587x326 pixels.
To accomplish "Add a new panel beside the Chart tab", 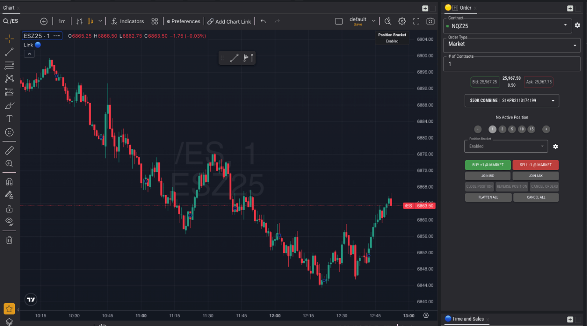I will coord(425,8).
